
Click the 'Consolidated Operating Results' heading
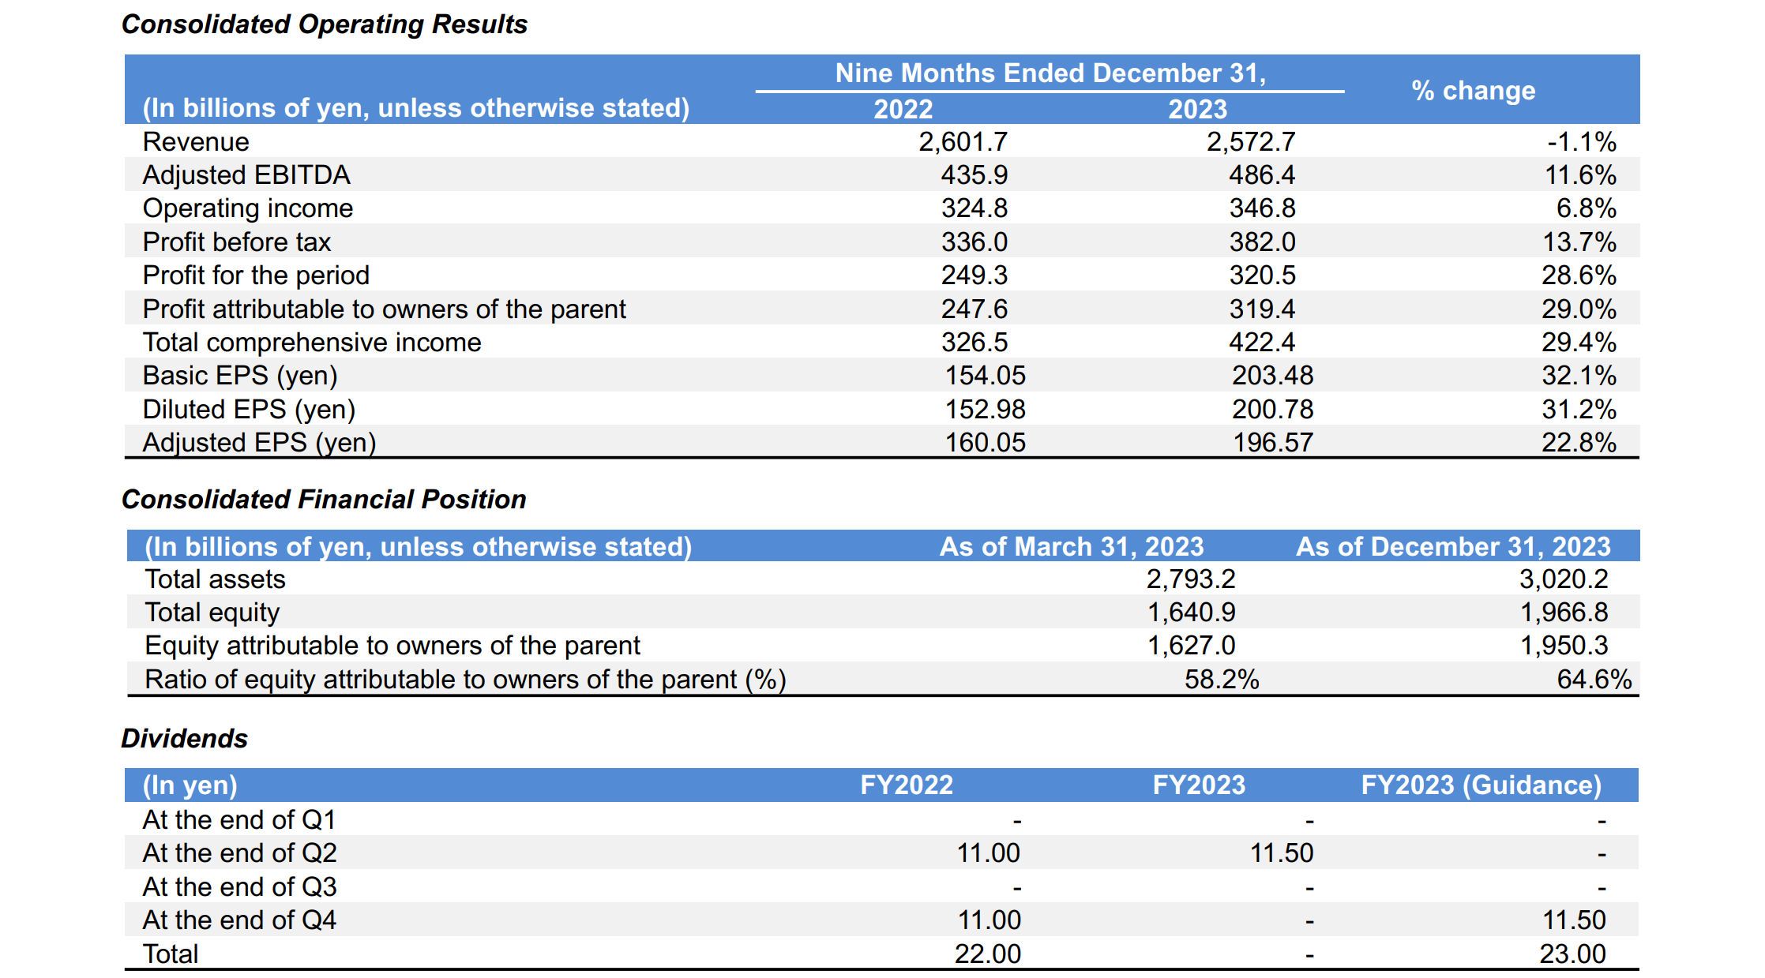click(x=324, y=24)
